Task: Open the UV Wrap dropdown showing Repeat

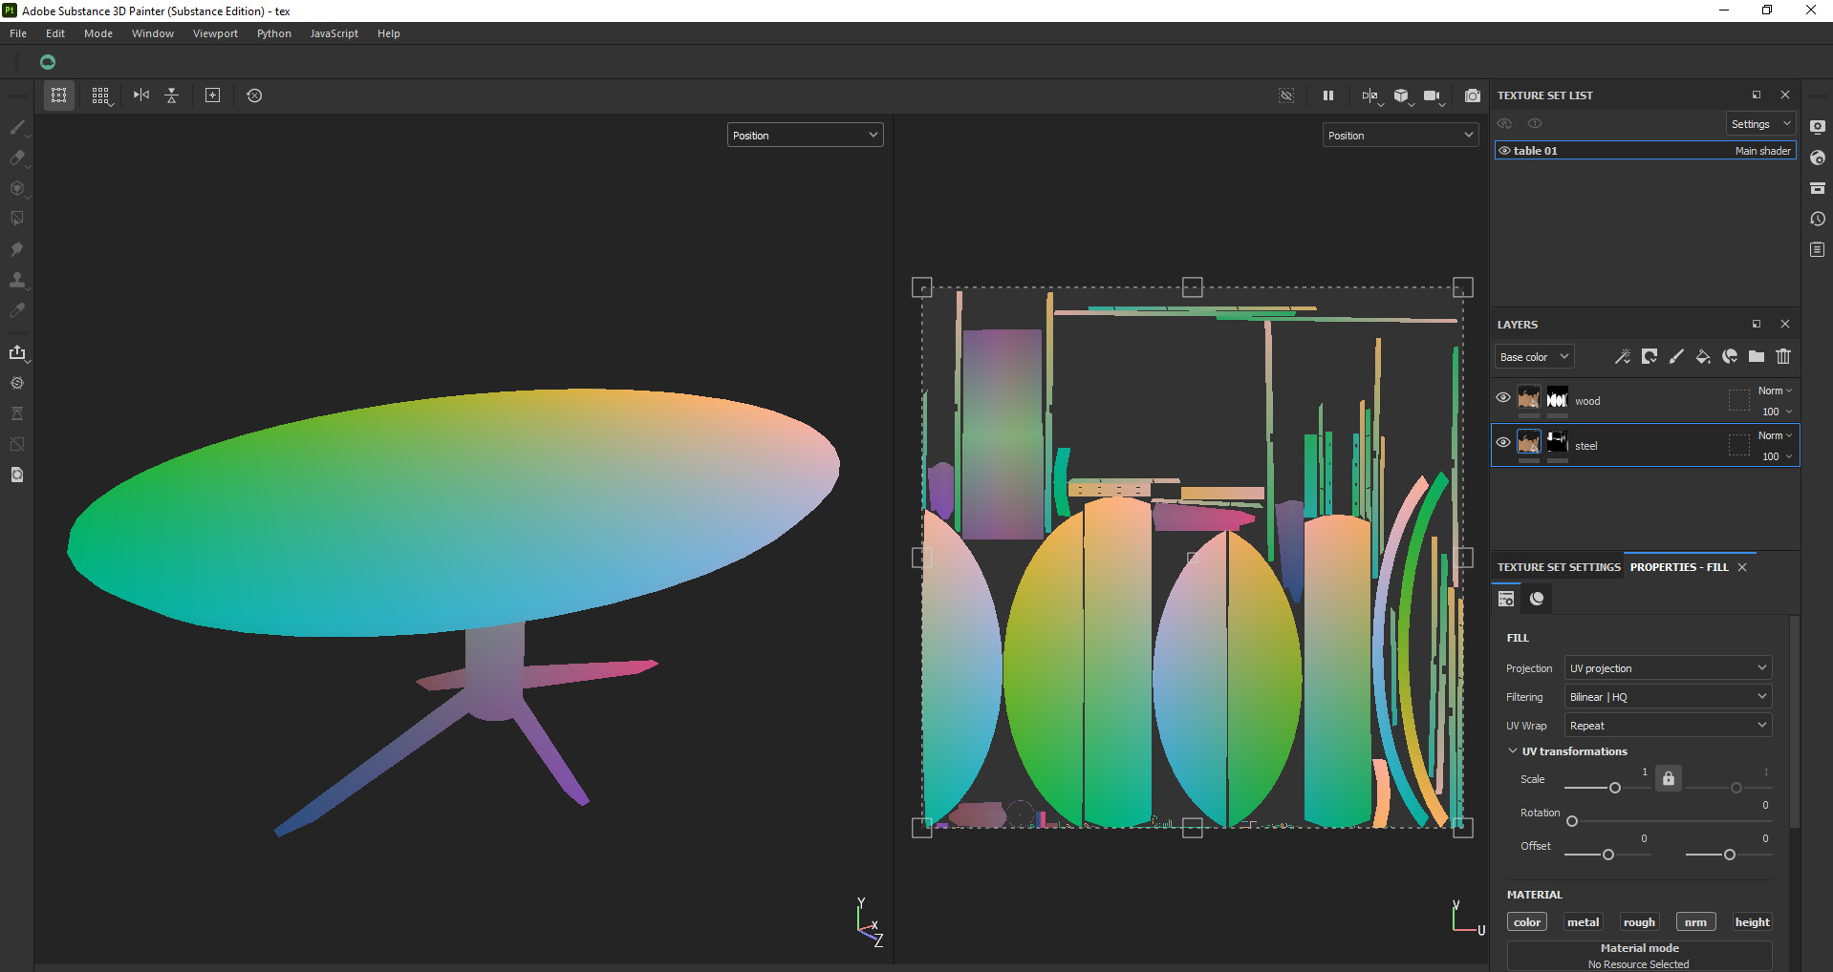Action: coord(1668,726)
